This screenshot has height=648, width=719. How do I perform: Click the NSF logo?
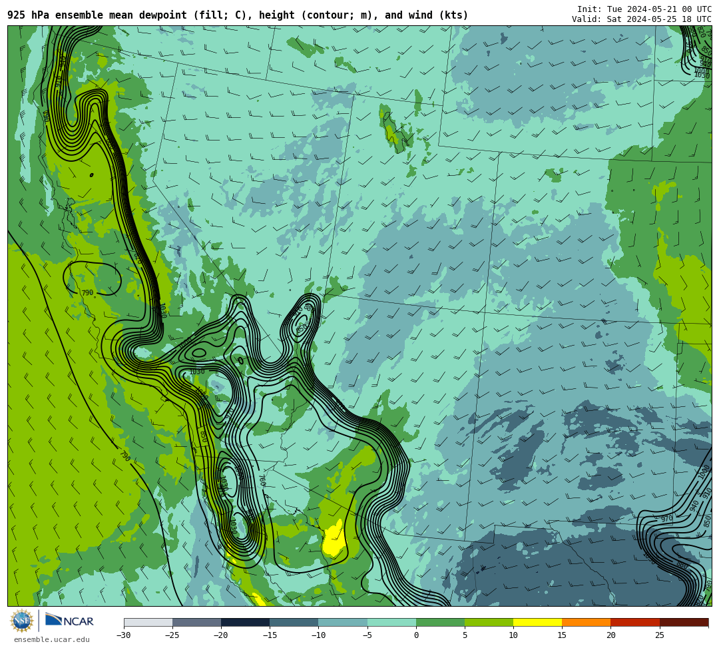21,621
